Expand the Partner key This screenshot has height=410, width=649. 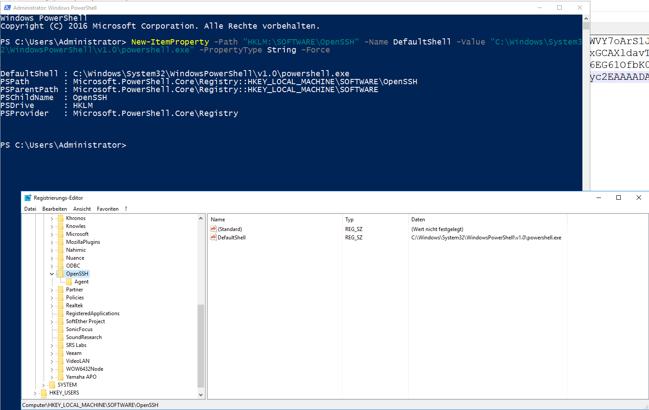click(52, 290)
